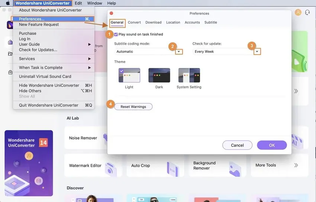Open the Apple menu
The height and width of the screenshot is (202, 316).
pyautogui.click(x=8, y=3)
